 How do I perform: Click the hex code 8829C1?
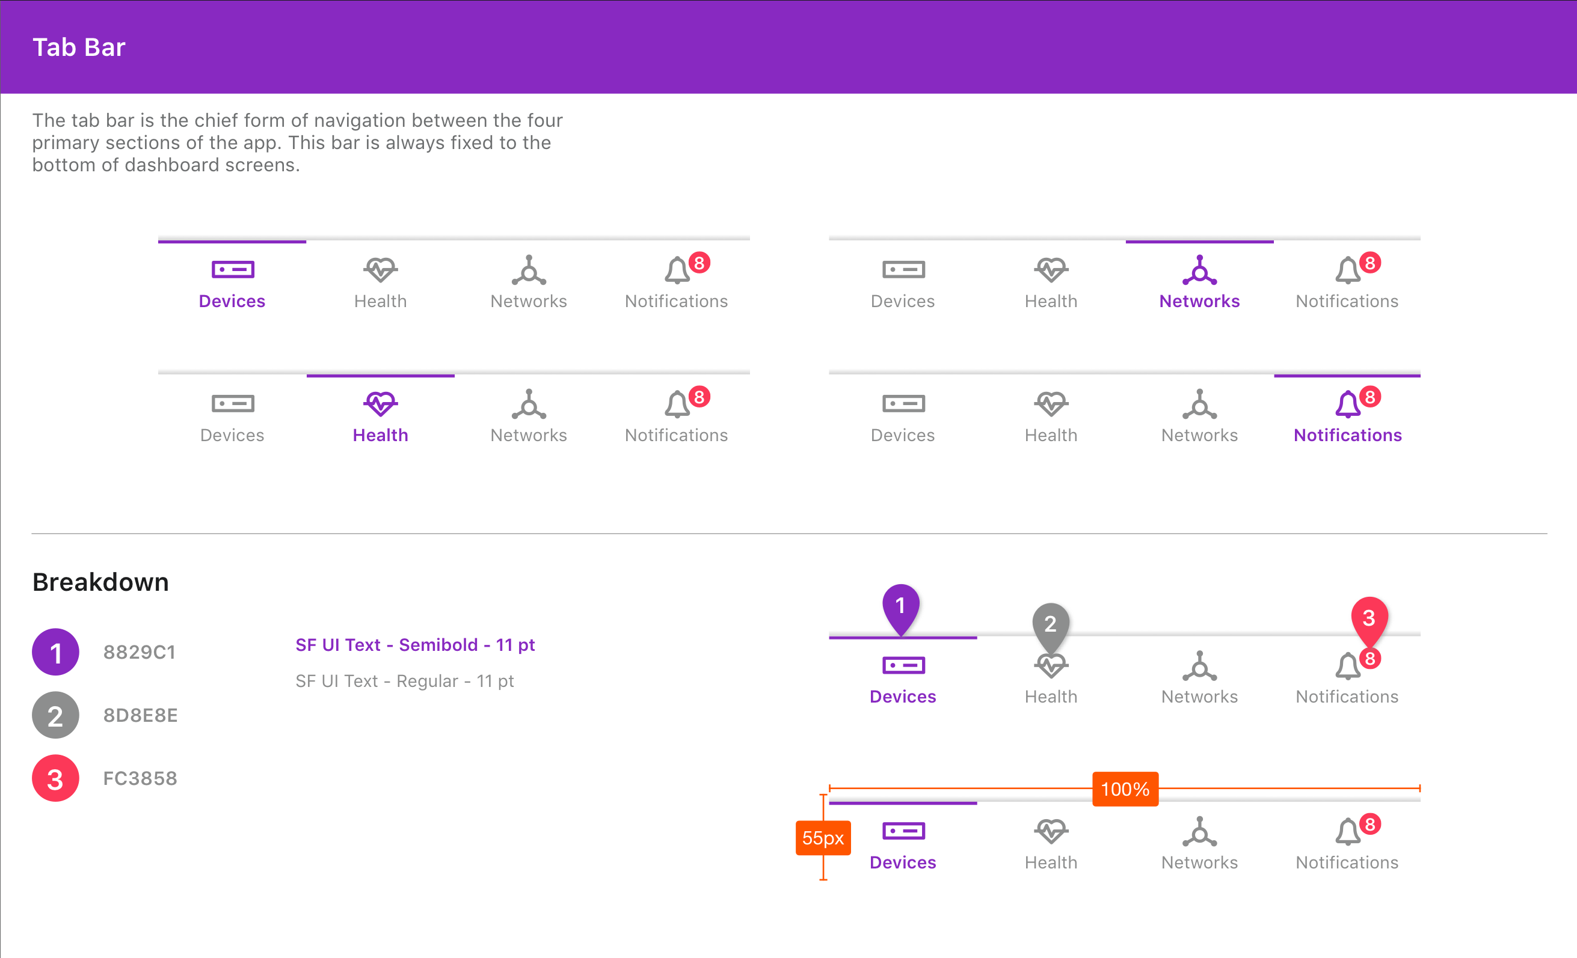click(140, 651)
